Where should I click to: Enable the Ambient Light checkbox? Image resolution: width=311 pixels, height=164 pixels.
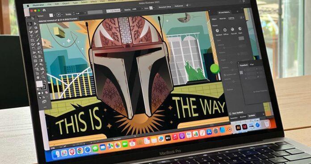[225, 75]
